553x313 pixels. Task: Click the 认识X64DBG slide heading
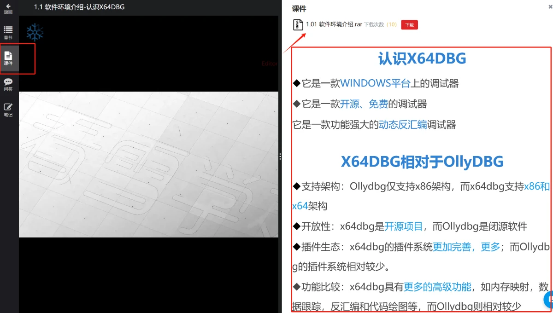click(422, 58)
